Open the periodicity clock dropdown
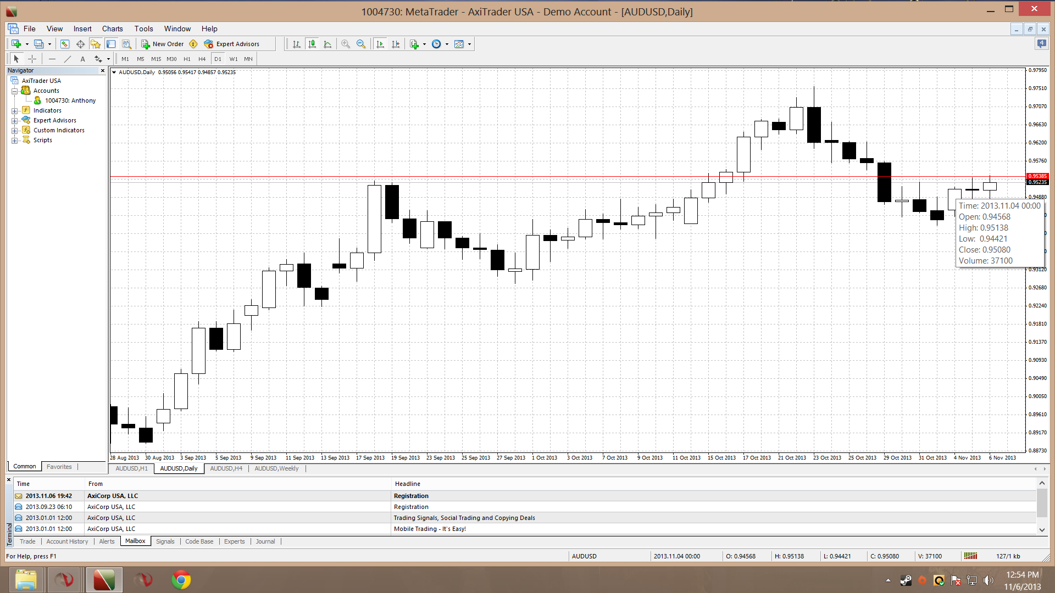Viewport: 1055px width, 593px height. coord(436,44)
